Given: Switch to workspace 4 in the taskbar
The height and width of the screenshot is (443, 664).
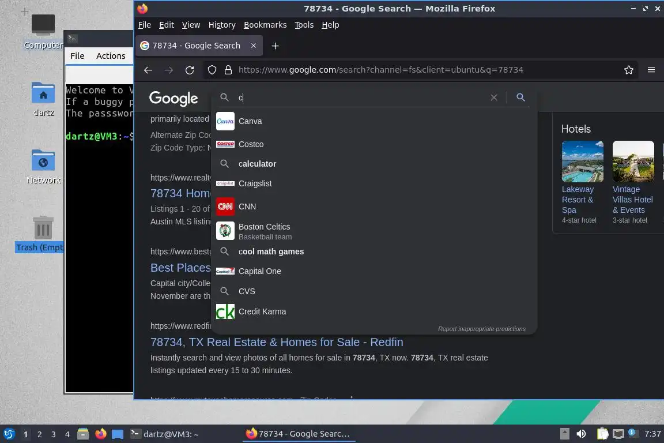Looking at the screenshot, I should click(x=67, y=434).
